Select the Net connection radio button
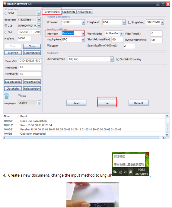The width and height of the screenshot is (172, 208). click(6, 32)
